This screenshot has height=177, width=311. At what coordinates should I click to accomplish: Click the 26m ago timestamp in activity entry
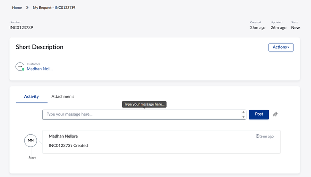pyautogui.click(x=267, y=136)
